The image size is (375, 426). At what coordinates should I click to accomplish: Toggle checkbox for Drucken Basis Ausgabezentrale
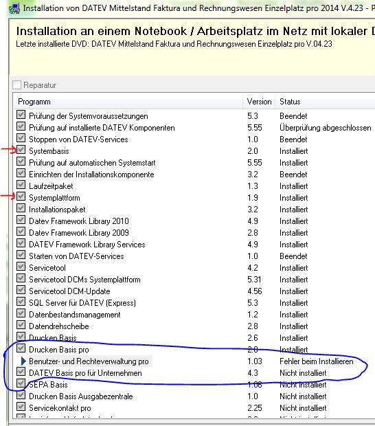tap(21, 395)
